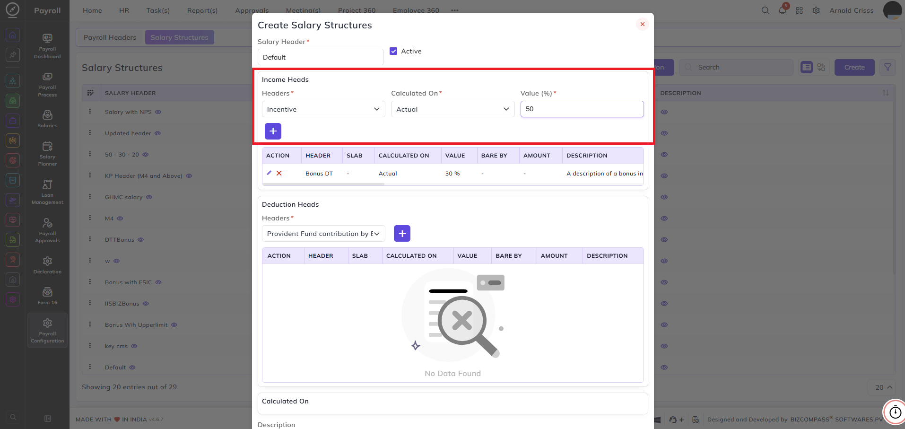Click the Salary Header input field

click(321, 57)
